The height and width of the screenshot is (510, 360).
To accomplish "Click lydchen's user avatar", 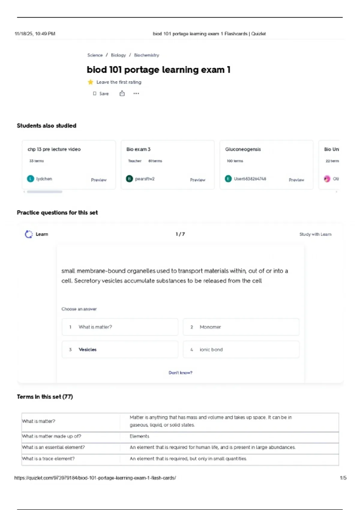I will [x=31, y=179].
